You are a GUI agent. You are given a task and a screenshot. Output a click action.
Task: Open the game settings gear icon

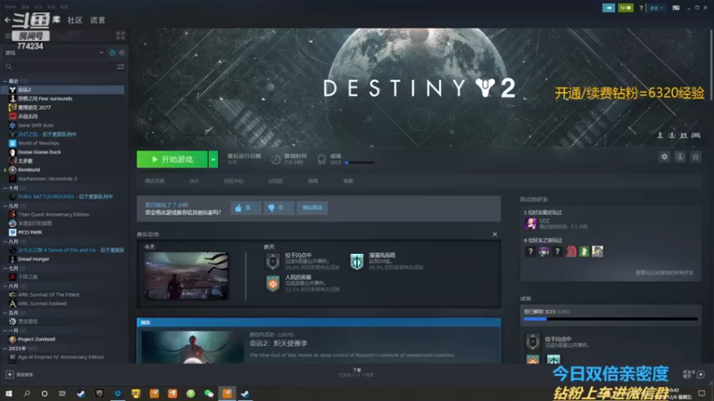(x=664, y=157)
